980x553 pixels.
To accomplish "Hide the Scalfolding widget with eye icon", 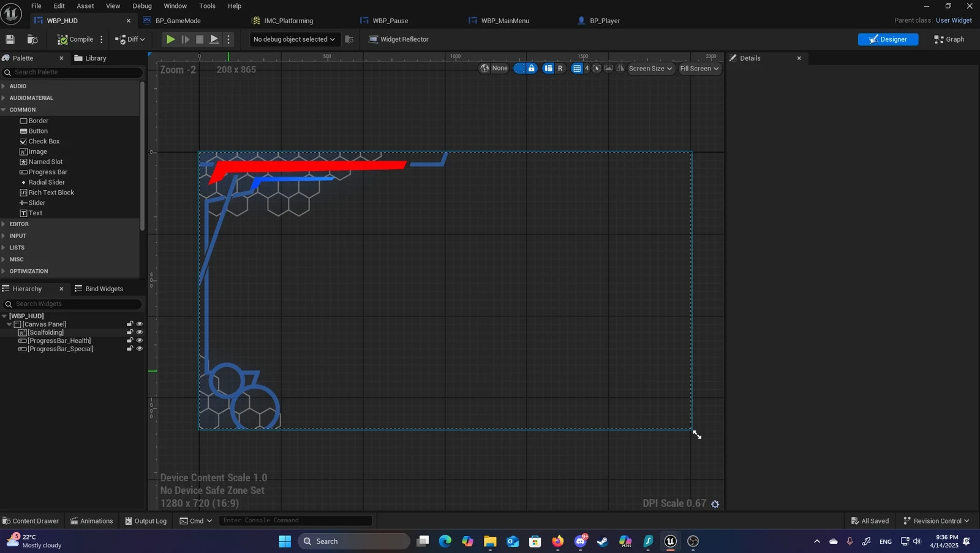I will click(140, 332).
